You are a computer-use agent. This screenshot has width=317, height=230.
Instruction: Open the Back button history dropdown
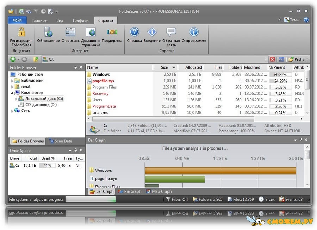pyautogui.click(x=19, y=59)
